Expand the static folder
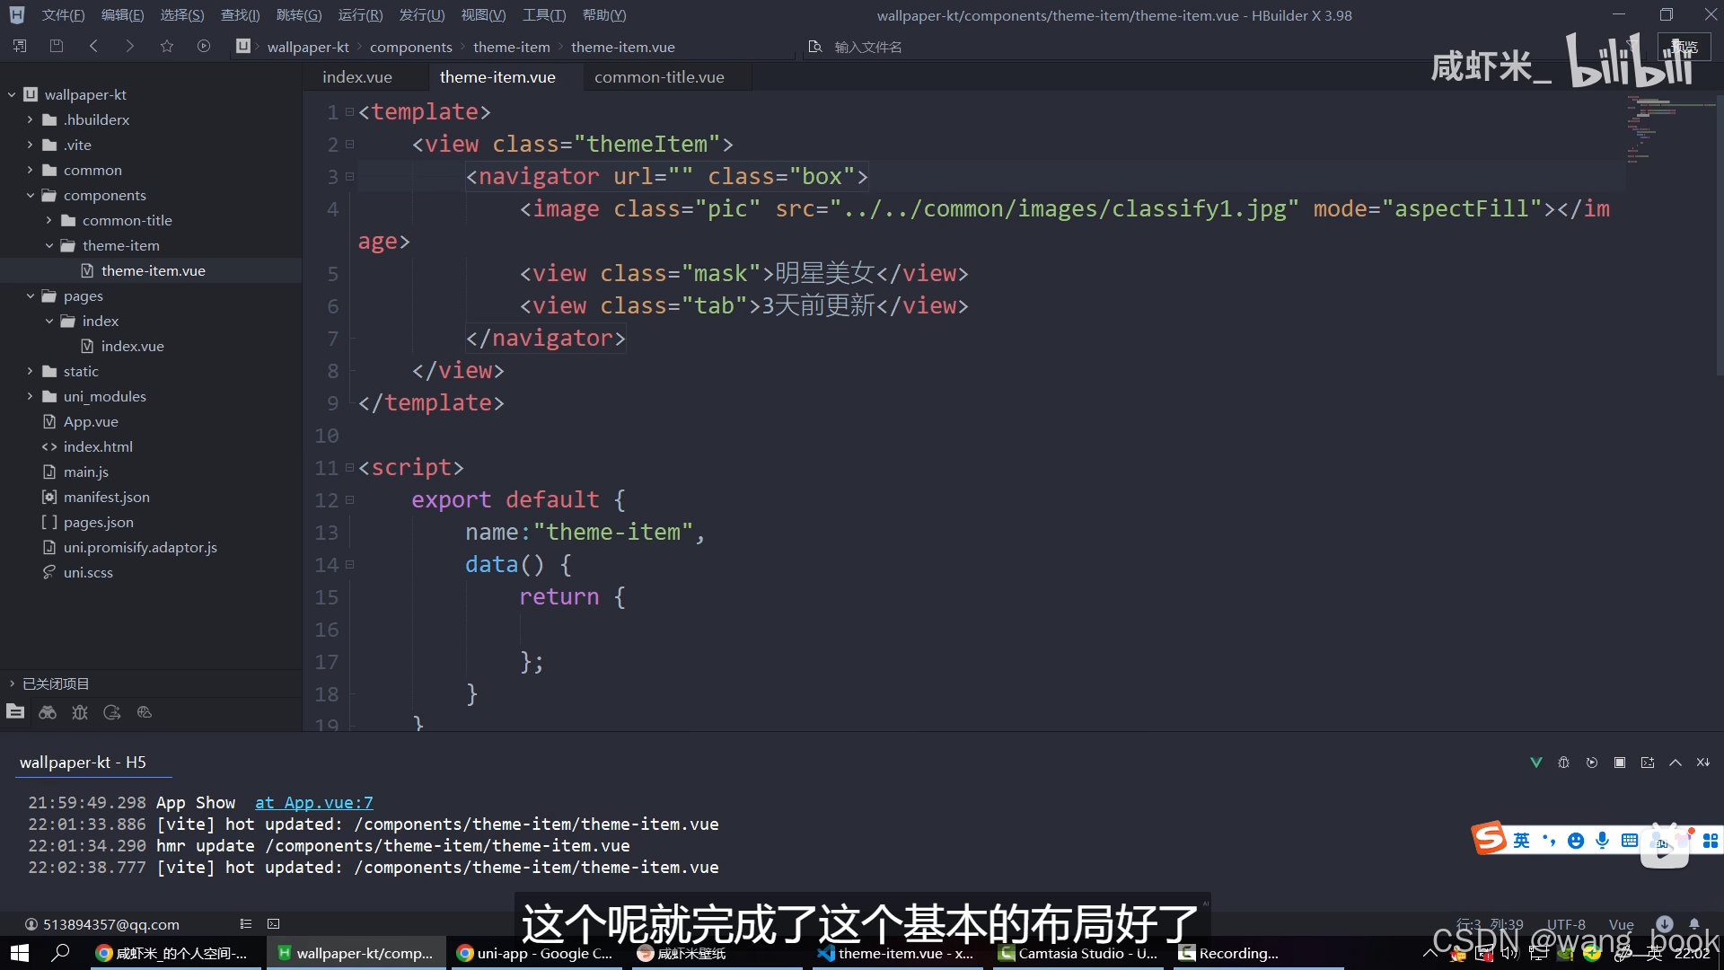The width and height of the screenshot is (1724, 970). pos(30,371)
